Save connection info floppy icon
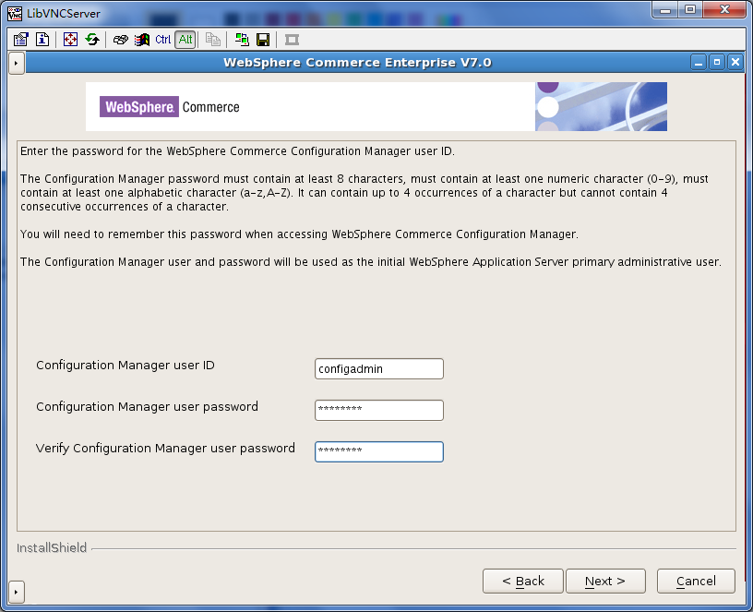Image resolution: width=753 pixels, height=612 pixels. point(263,40)
